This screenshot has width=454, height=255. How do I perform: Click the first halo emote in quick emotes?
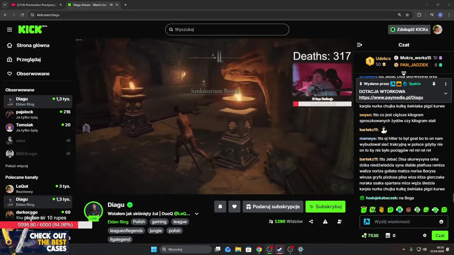[x=363, y=210]
